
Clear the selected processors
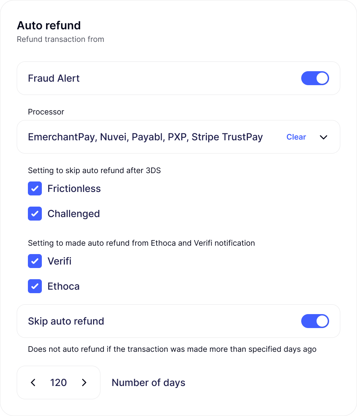coord(296,137)
